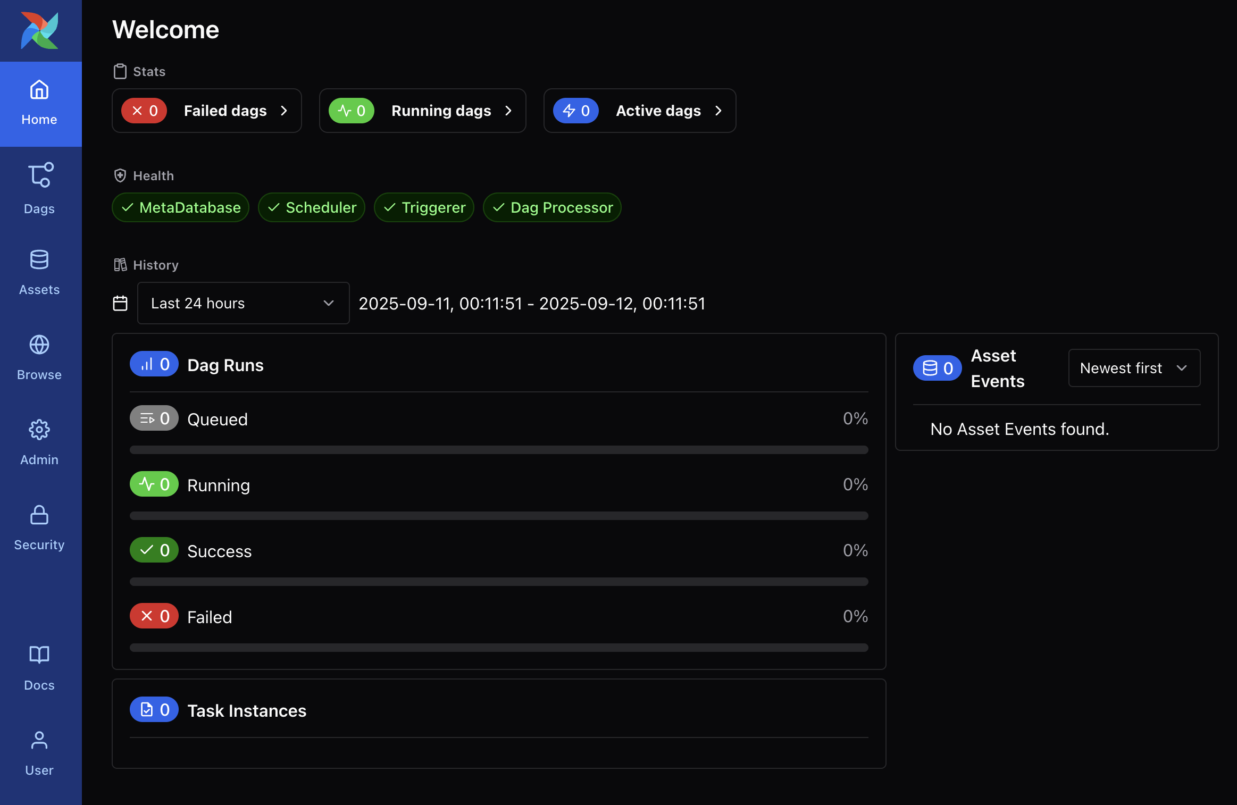Click the MetaDatabase health badge

pos(181,207)
